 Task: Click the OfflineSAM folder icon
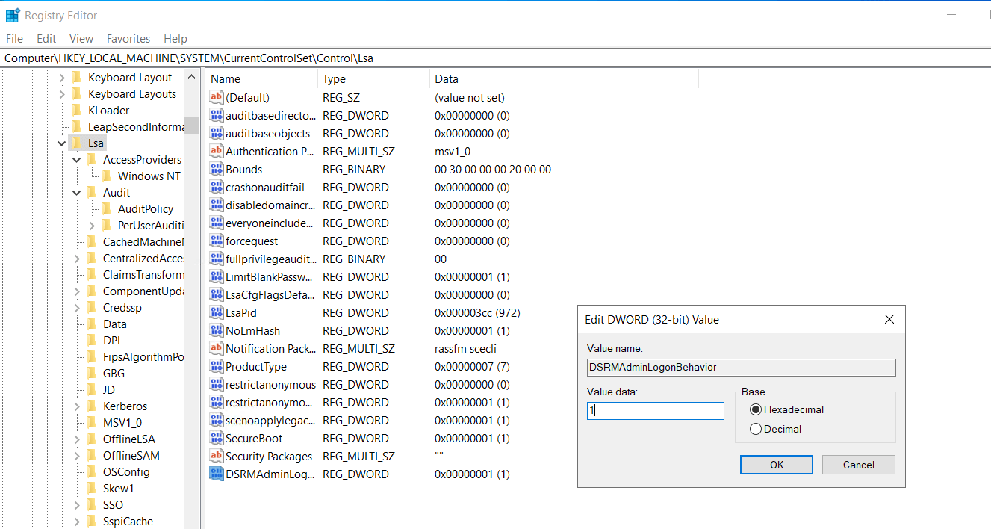(91, 455)
